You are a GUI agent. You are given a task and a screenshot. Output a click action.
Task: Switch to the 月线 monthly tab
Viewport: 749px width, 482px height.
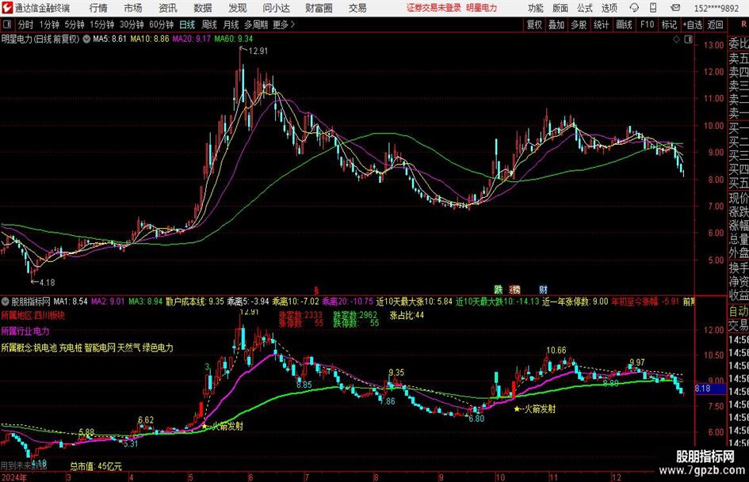coord(231,25)
